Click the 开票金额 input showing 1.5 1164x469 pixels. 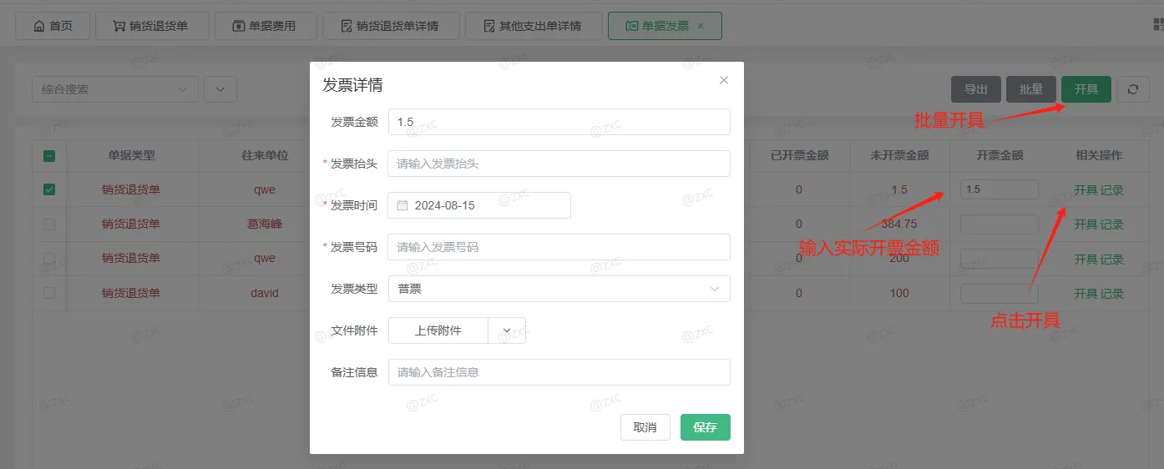pyautogui.click(x=1000, y=189)
